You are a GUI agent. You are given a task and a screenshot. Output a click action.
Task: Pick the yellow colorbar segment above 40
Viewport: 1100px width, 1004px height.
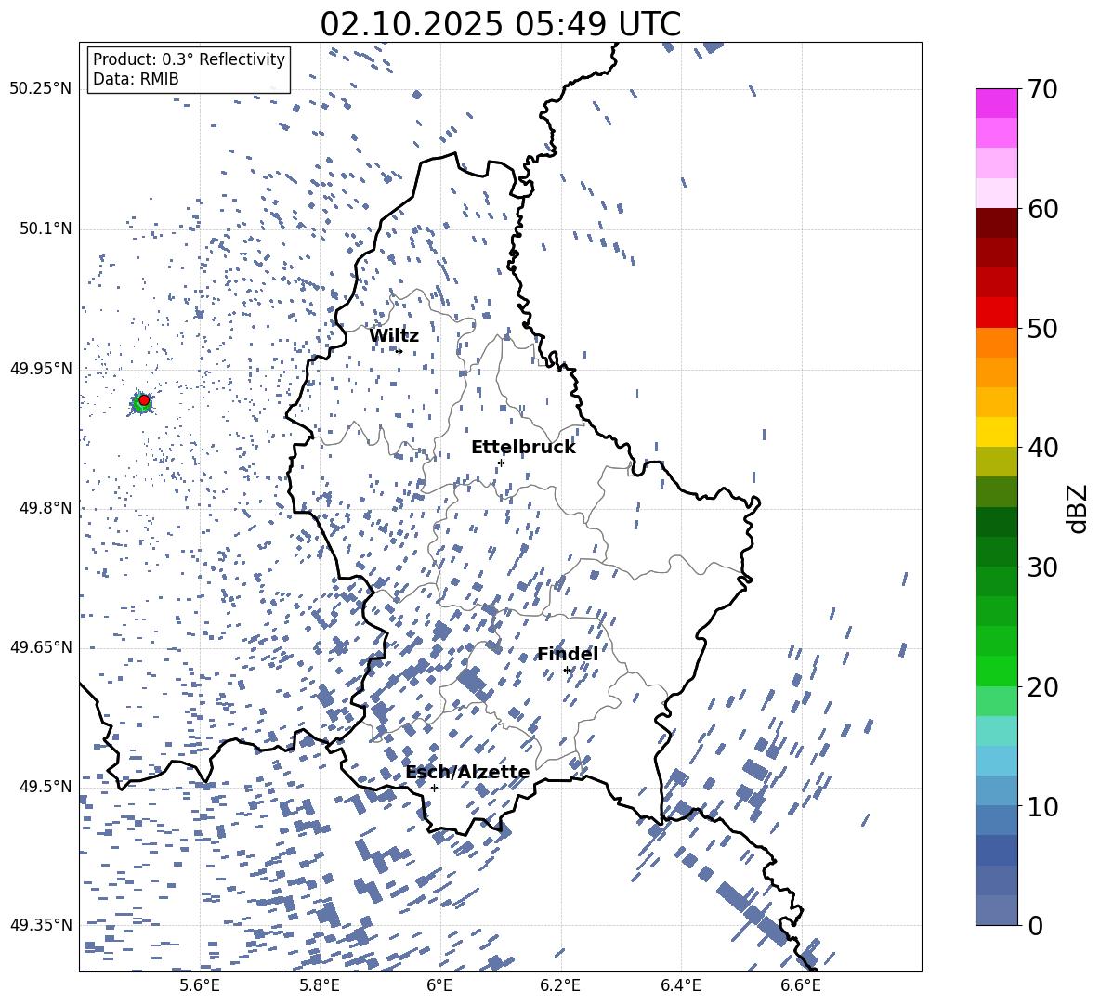(x=997, y=433)
